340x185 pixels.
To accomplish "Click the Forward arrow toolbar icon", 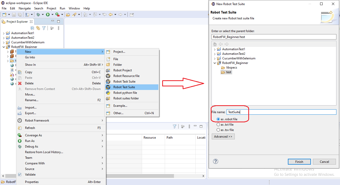I will click(120, 15).
